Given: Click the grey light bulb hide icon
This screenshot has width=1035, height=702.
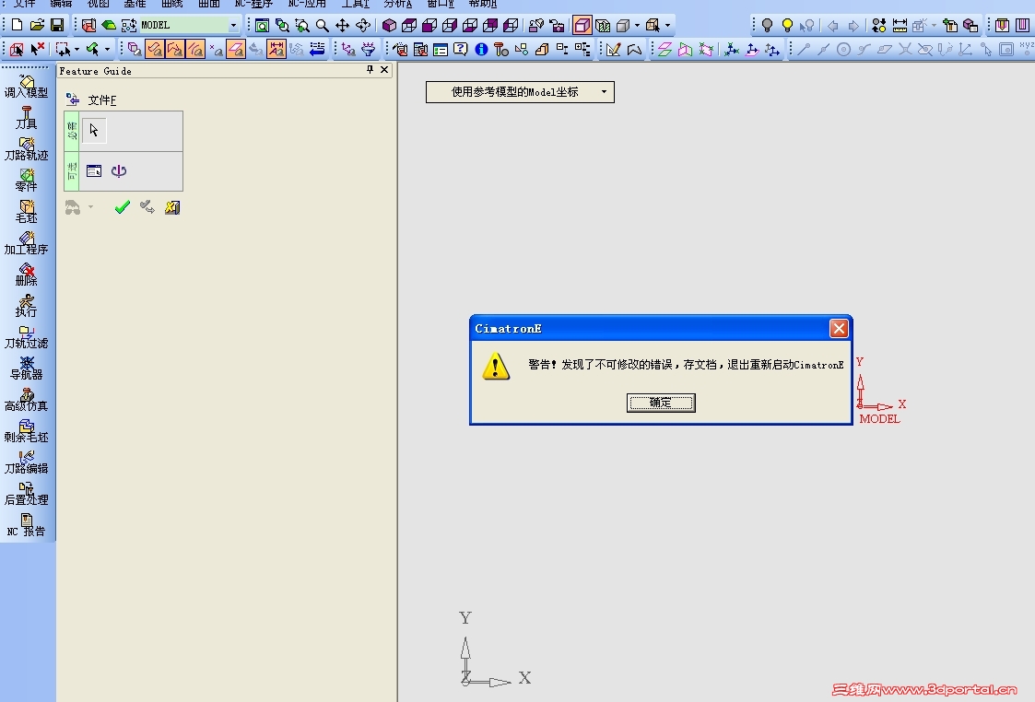Looking at the screenshot, I should (x=767, y=26).
